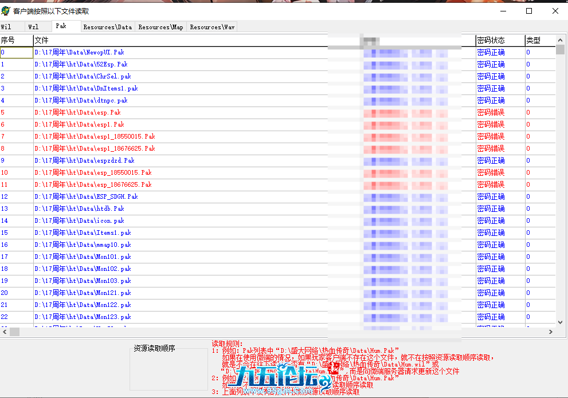568x398 pixels.
Task: Select row esp_18550015.Pak file
Action: [x=277, y=172]
